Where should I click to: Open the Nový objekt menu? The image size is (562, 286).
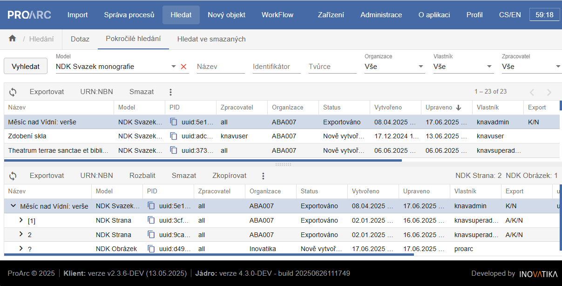(226, 14)
